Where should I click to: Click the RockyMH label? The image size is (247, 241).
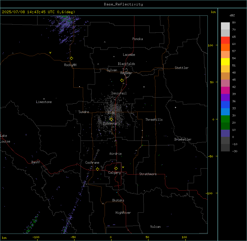pos(70,65)
